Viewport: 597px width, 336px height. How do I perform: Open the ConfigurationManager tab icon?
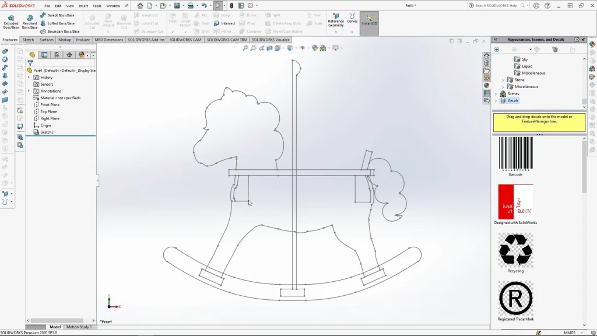57,55
